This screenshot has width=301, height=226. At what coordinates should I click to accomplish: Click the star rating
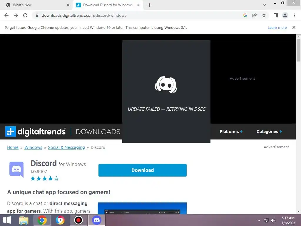45,179
